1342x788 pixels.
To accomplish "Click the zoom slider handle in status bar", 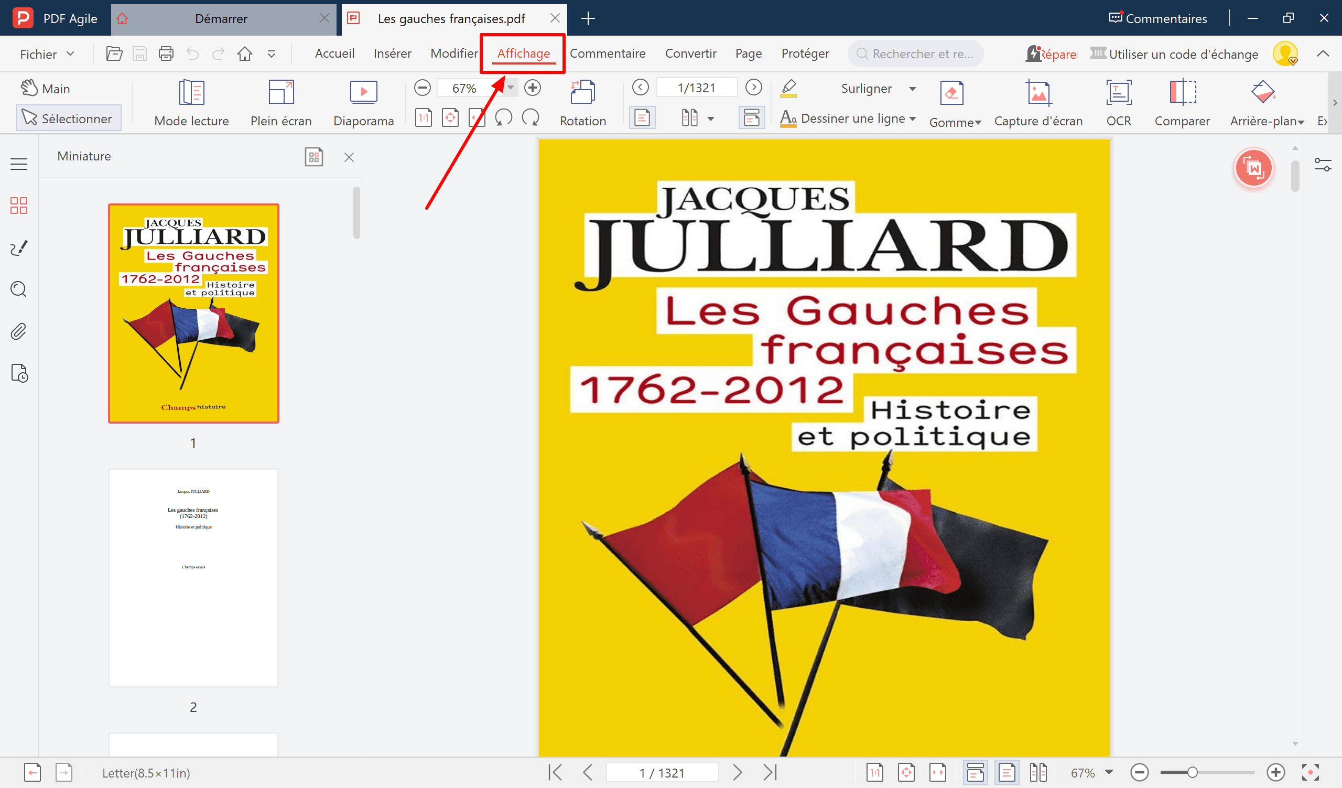I will tap(1193, 772).
